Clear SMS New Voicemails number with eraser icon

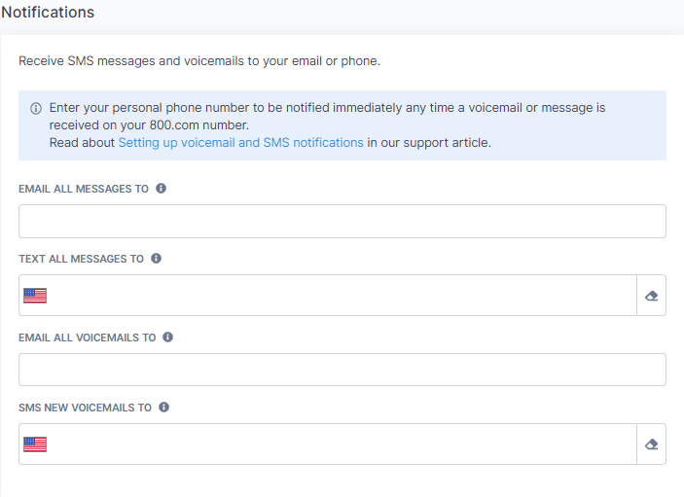651,444
